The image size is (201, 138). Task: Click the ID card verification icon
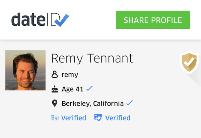[55, 118]
